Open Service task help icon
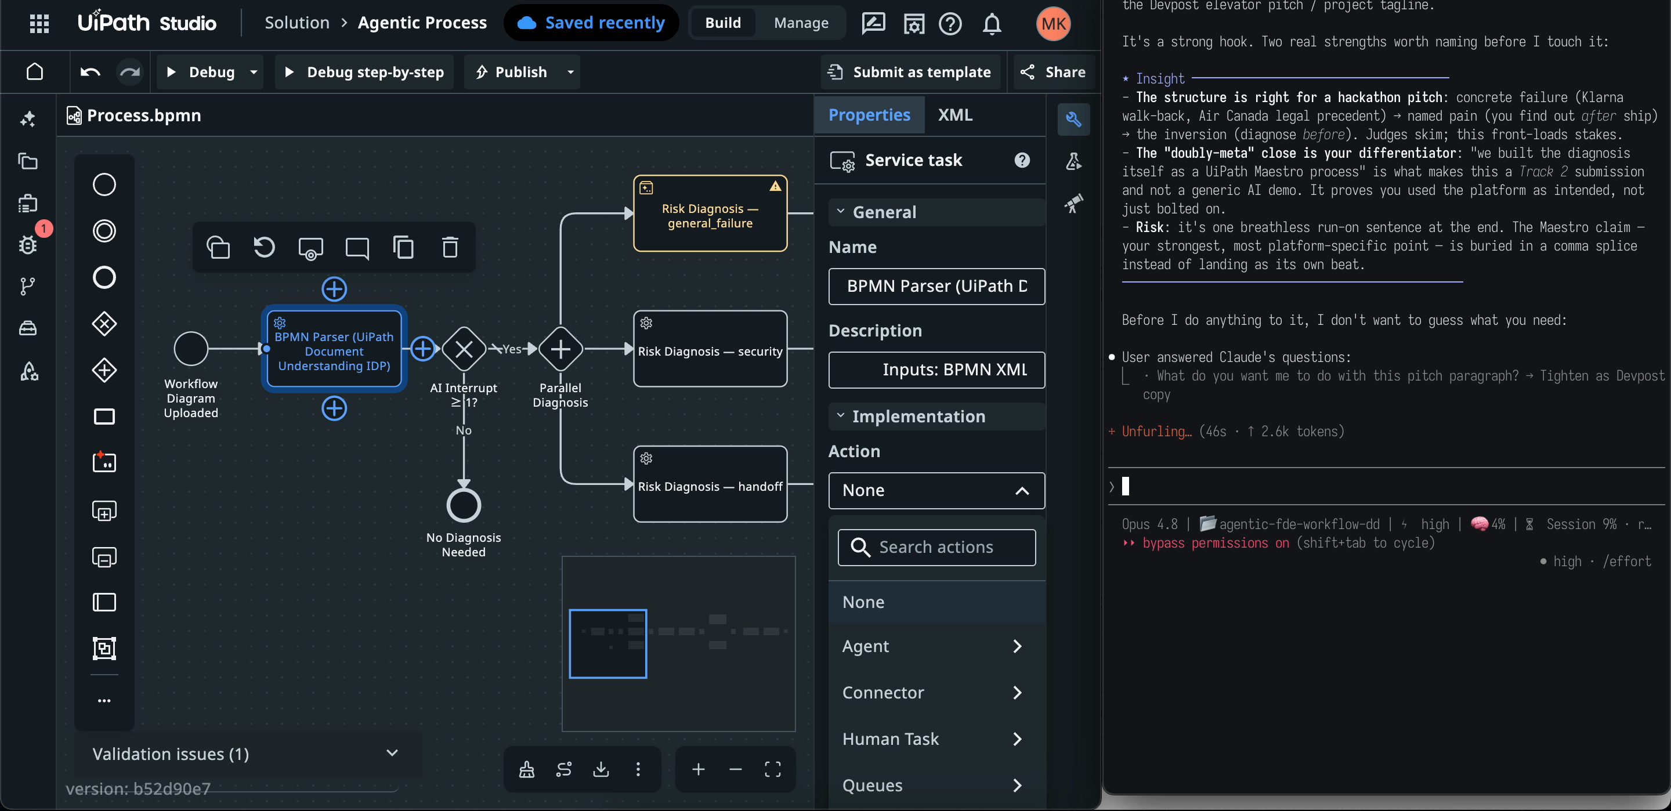1671x811 pixels. [x=1022, y=160]
